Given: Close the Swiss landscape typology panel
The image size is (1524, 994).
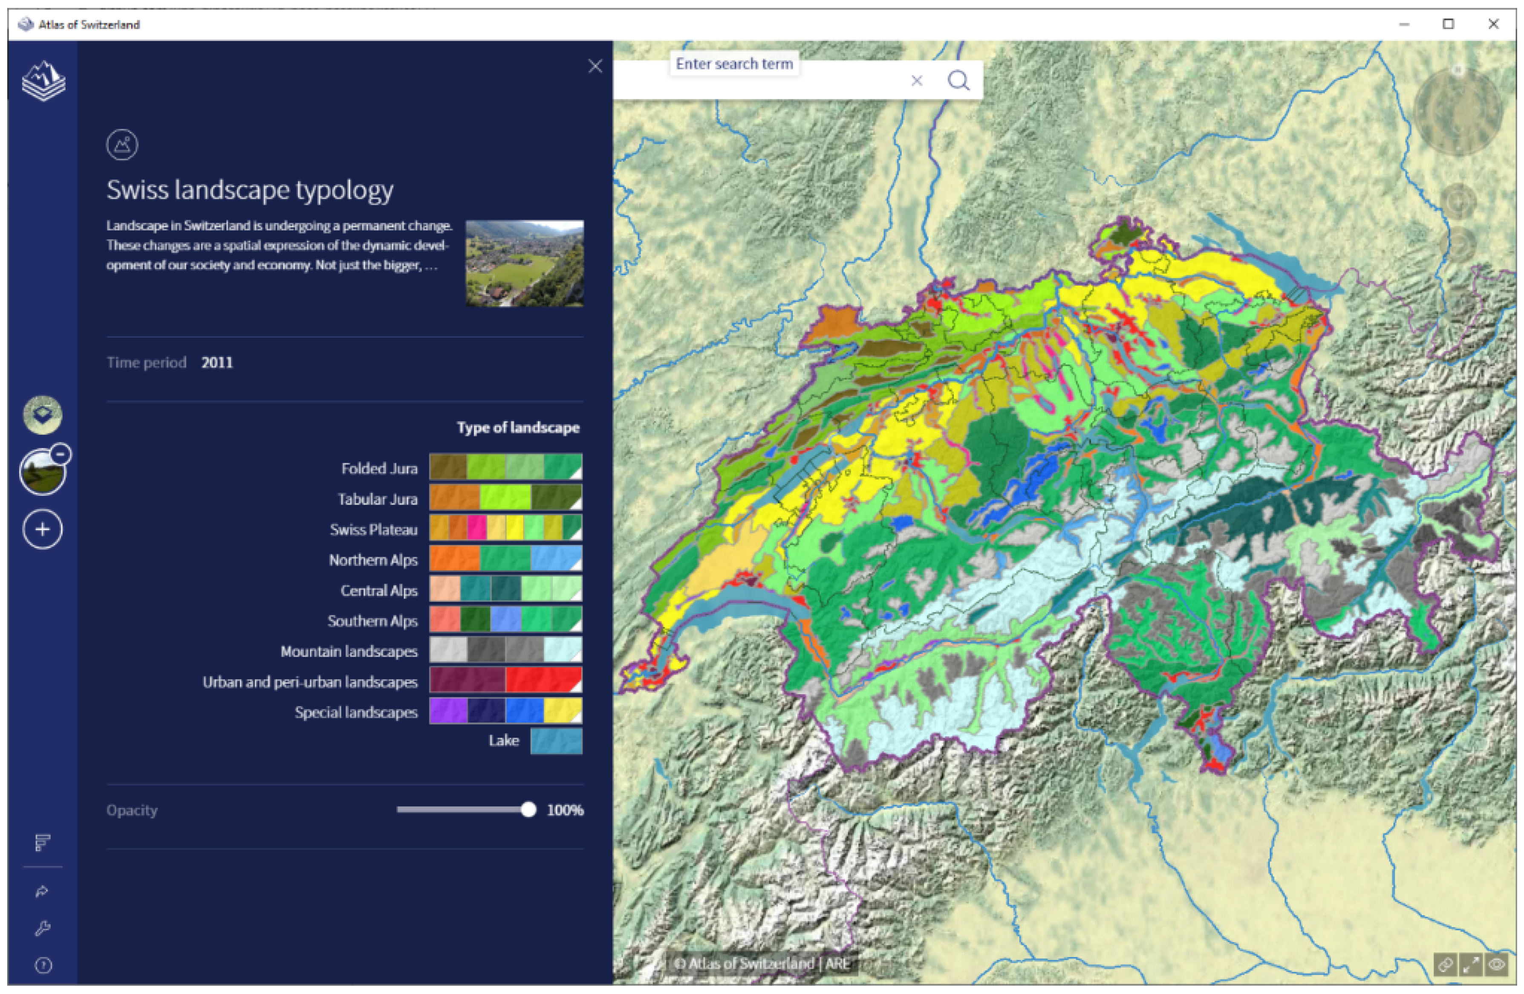Looking at the screenshot, I should (x=595, y=66).
